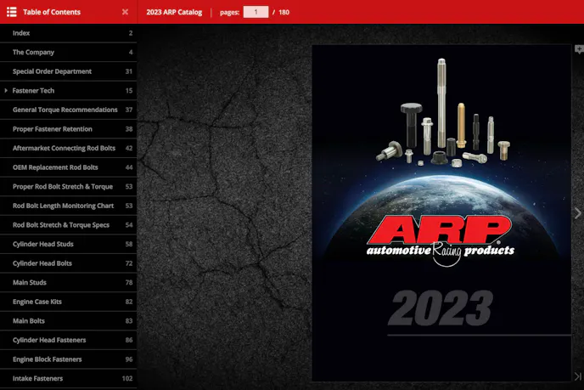Click the page number input field
Viewport: 584px width, 390px height.
pos(255,12)
